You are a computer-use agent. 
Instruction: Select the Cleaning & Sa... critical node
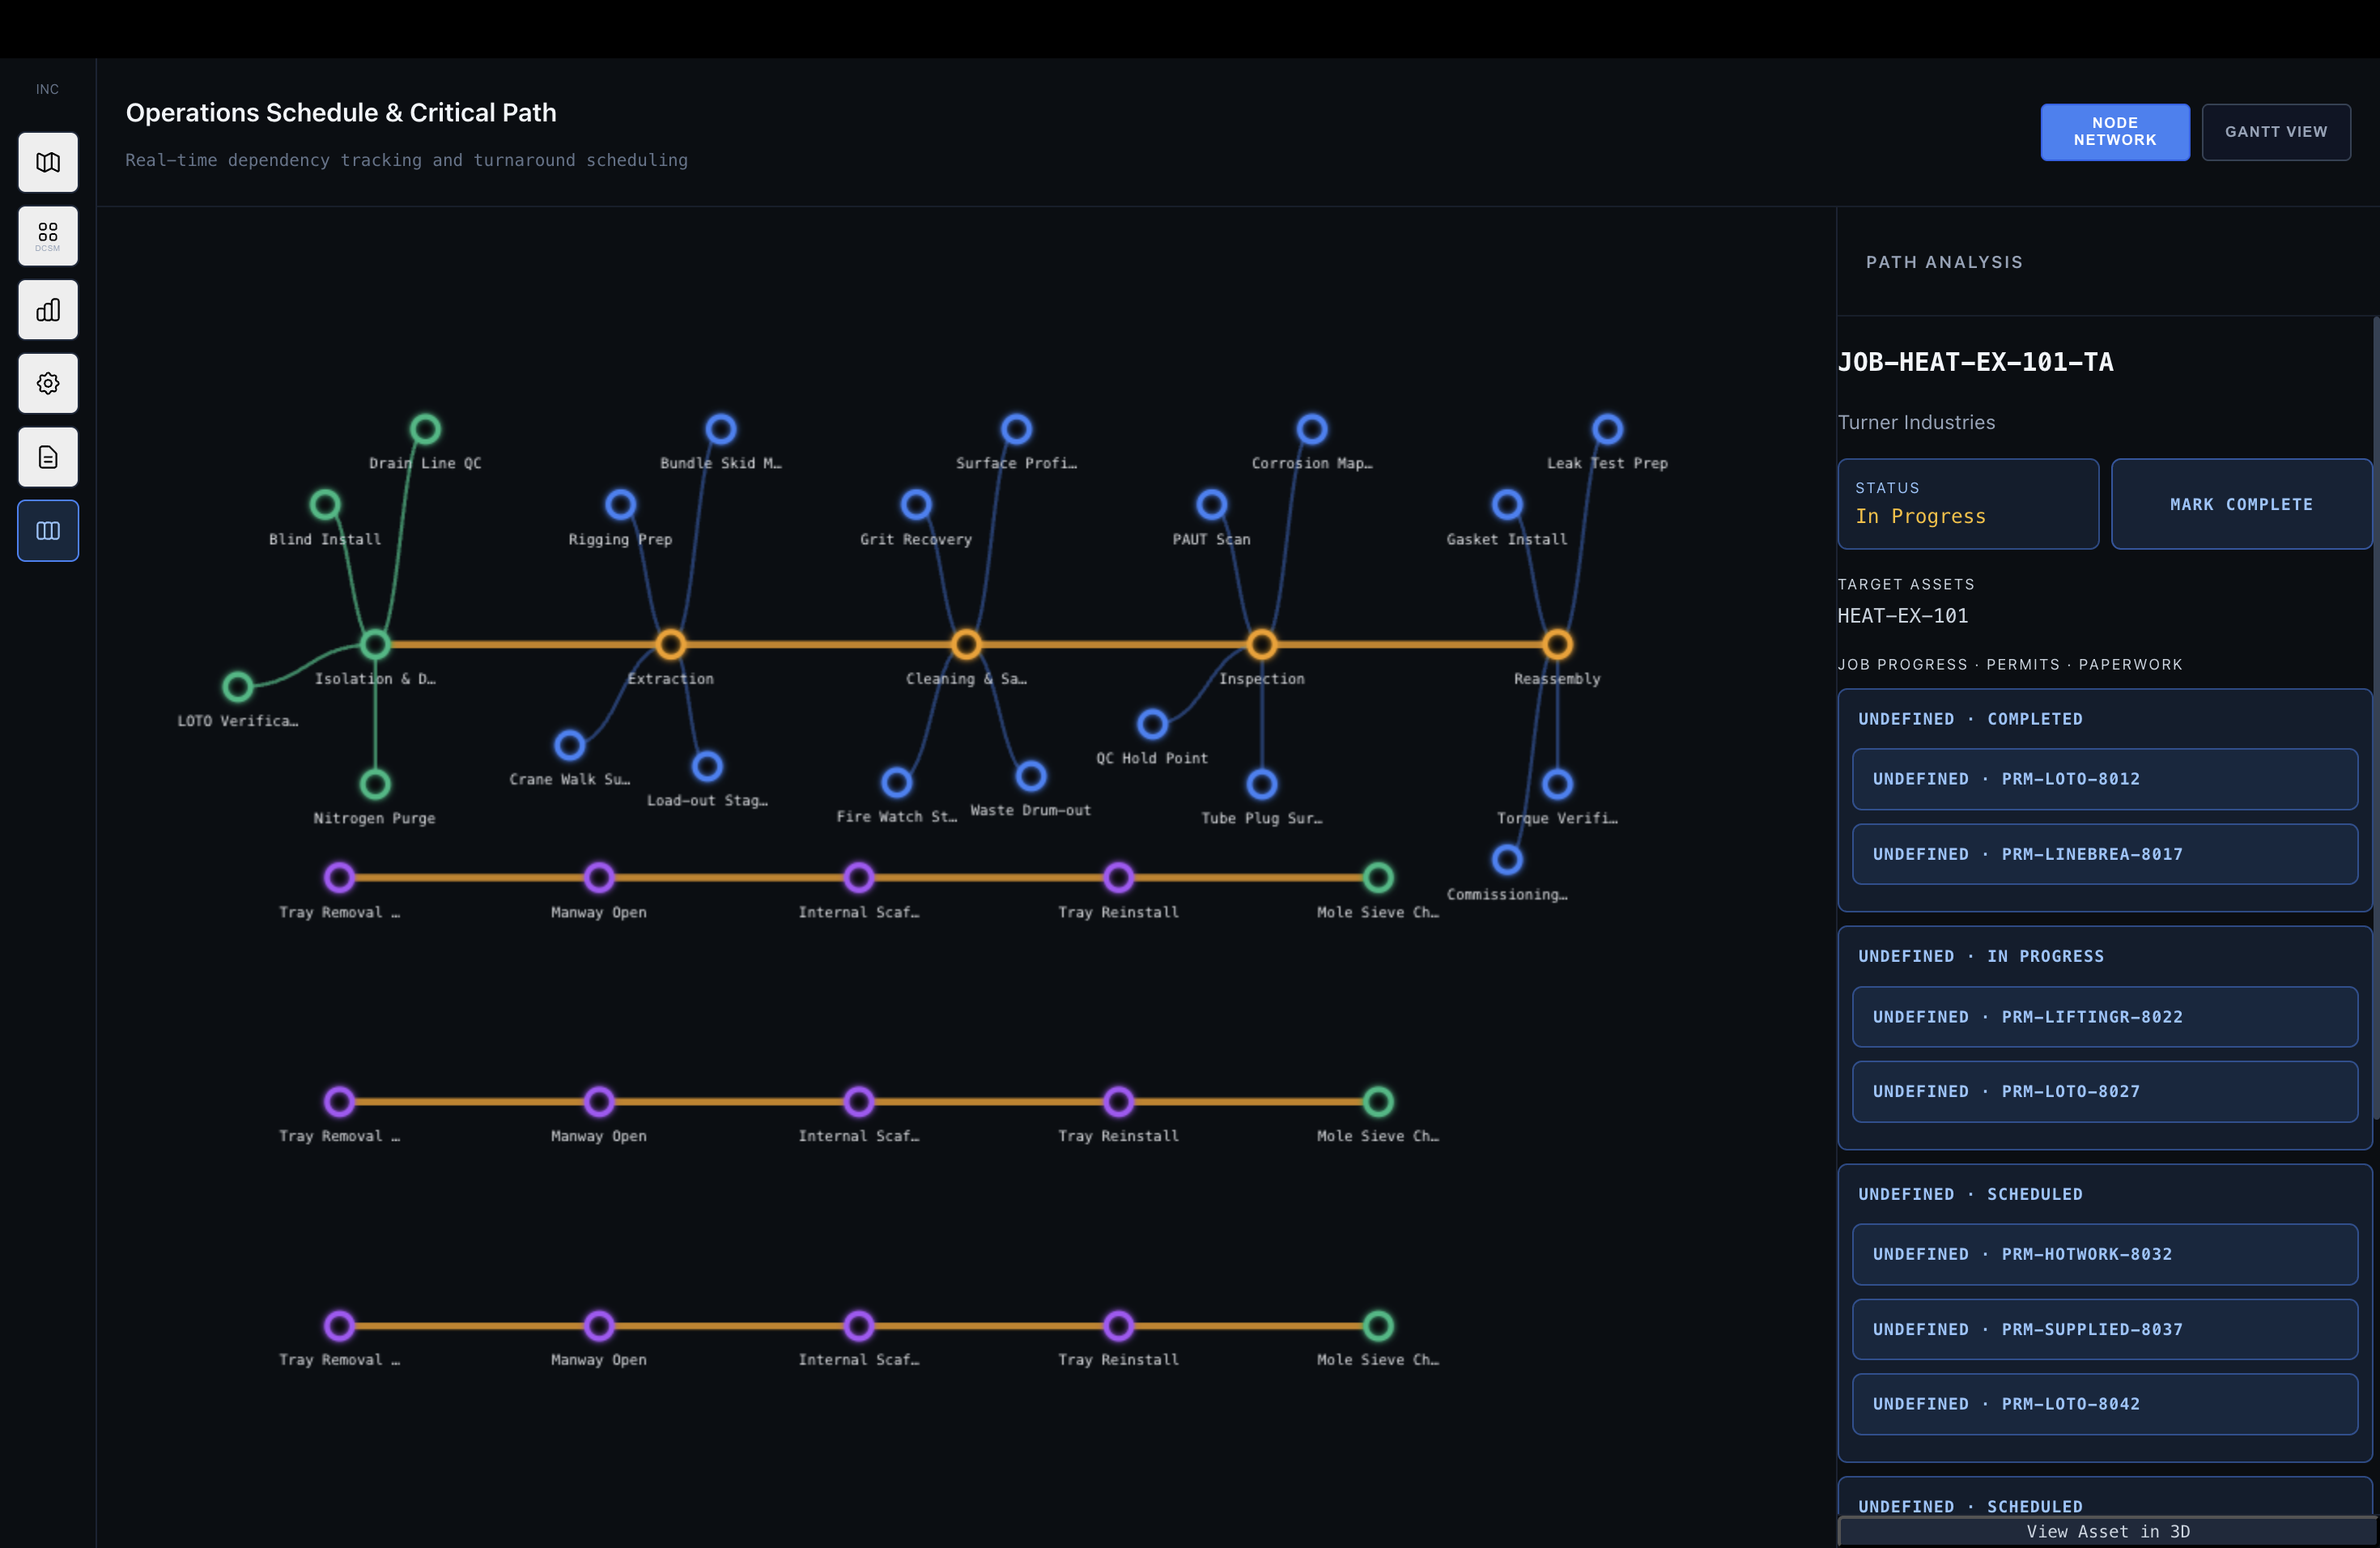[966, 644]
